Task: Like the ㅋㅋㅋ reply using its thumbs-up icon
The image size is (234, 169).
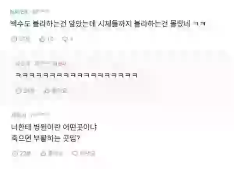Action: pos(46,91)
